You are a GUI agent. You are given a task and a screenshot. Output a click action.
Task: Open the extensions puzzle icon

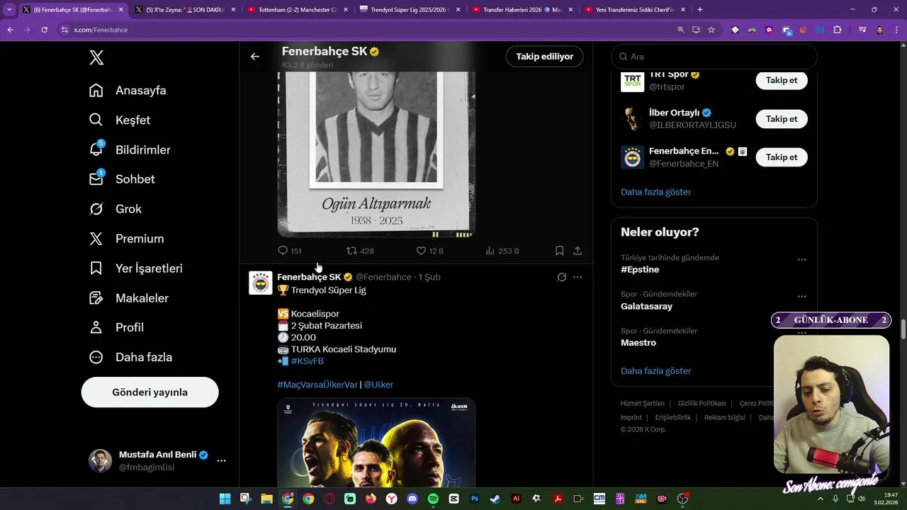coord(838,30)
